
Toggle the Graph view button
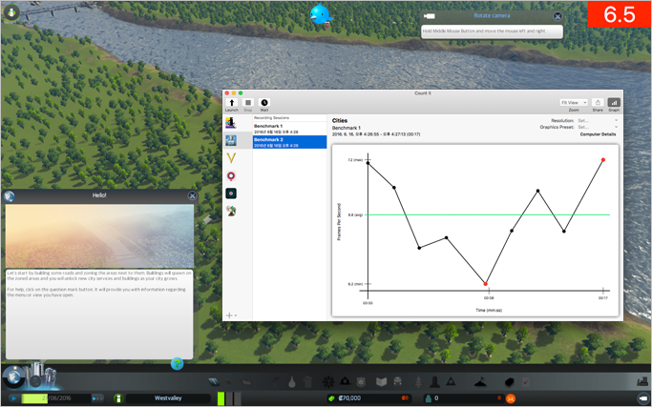[614, 103]
